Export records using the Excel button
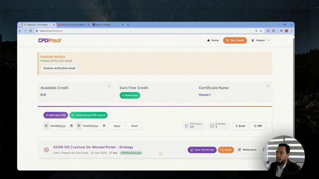The image size is (319, 179). (x=240, y=126)
